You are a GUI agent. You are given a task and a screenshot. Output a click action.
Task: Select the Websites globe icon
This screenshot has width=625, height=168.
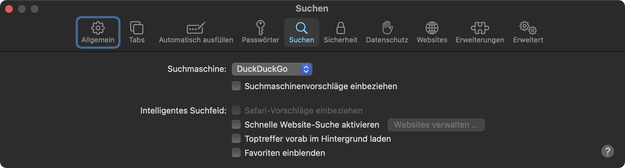coord(432,28)
